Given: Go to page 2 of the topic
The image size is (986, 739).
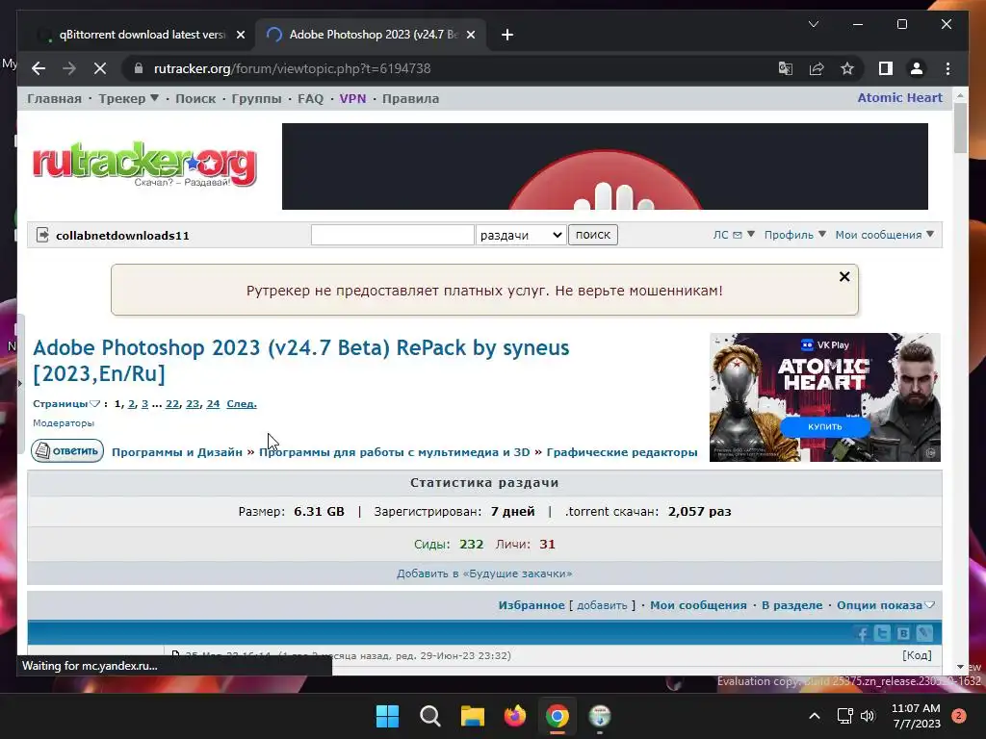Looking at the screenshot, I should coord(131,404).
